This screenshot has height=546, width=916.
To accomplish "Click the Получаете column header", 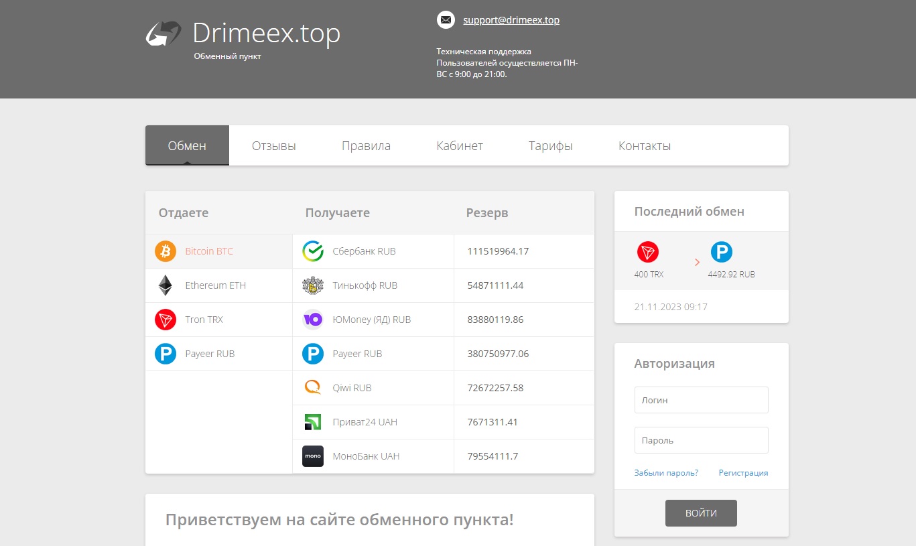I will click(338, 213).
